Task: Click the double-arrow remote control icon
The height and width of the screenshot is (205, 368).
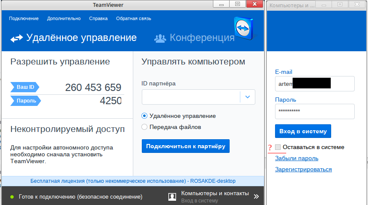Action: pos(17,38)
